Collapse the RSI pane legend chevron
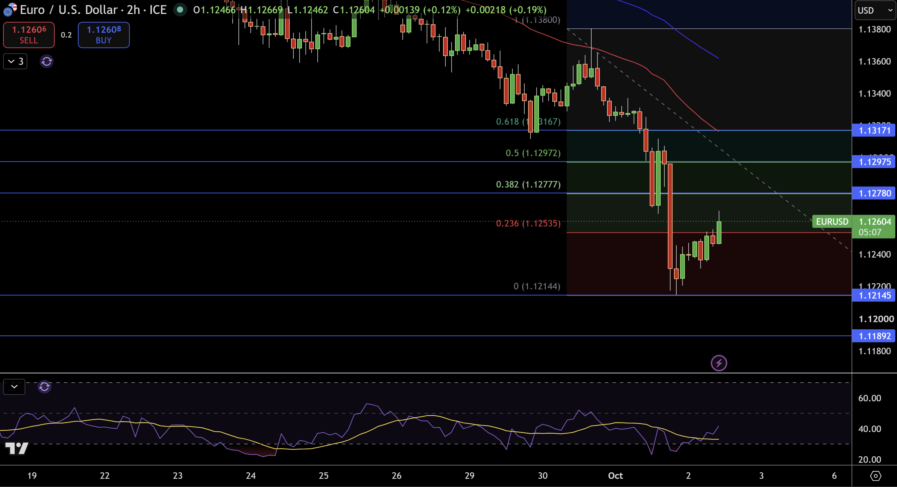The height and width of the screenshot is (487, 897). tap(14, 387)
